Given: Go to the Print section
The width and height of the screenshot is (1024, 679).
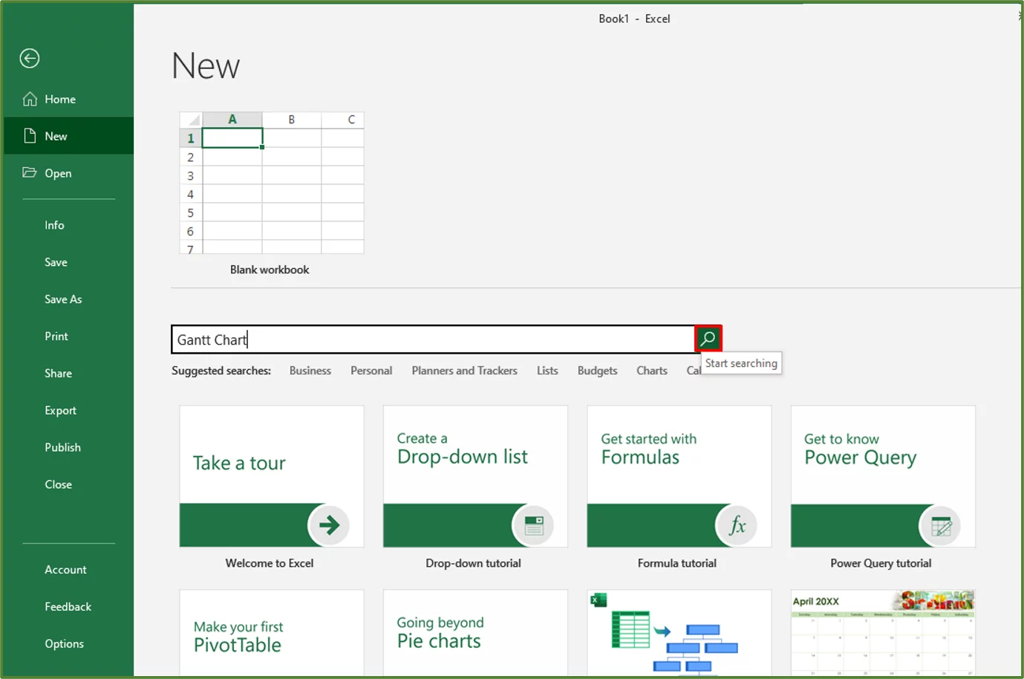Looking at the screenshot, I should coord(56,336).
